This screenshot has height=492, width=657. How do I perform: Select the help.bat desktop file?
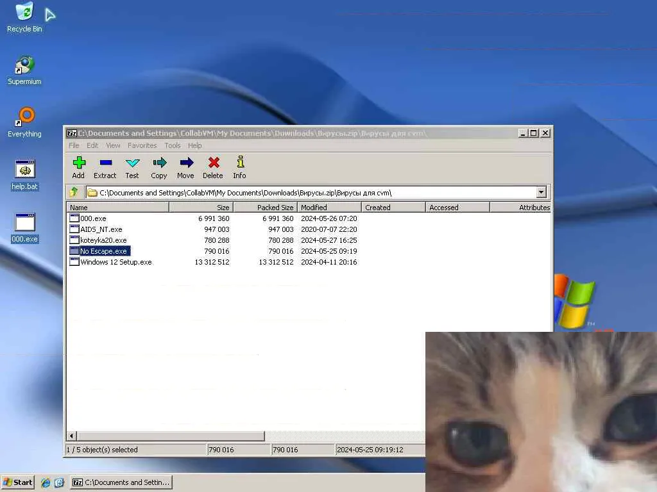click(x=25, y=176)
